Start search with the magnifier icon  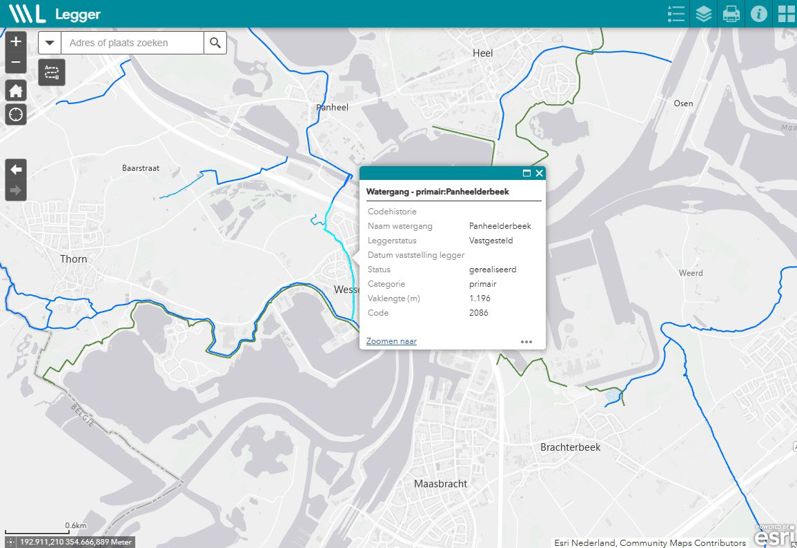[215, 42]
